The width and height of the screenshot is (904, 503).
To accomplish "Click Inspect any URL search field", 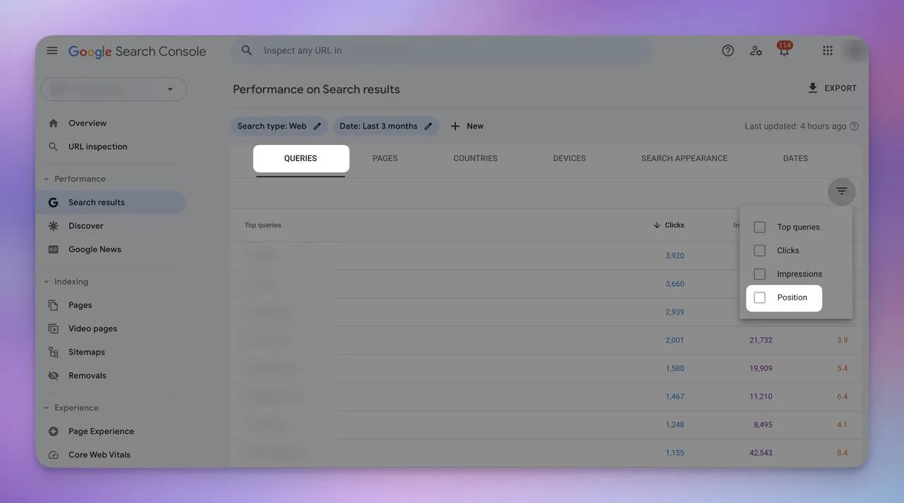I will pos(441,51).
